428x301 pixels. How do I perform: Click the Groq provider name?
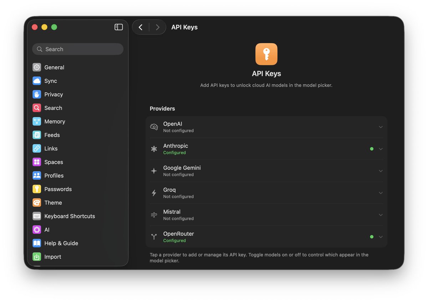coord(169,190)
